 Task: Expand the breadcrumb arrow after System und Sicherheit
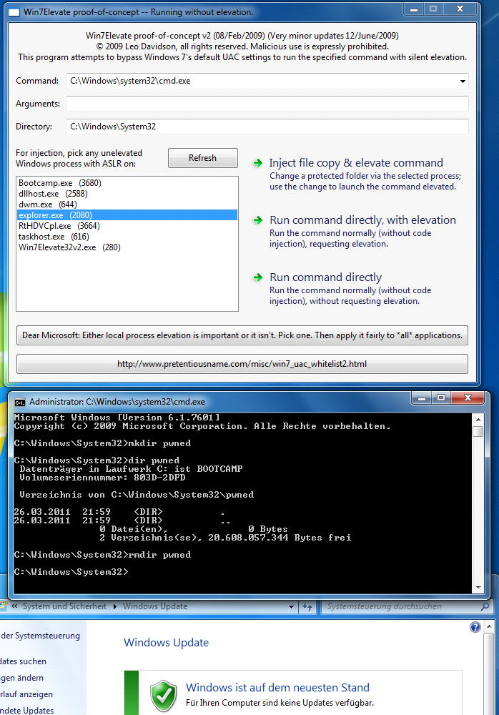point(114,606)
